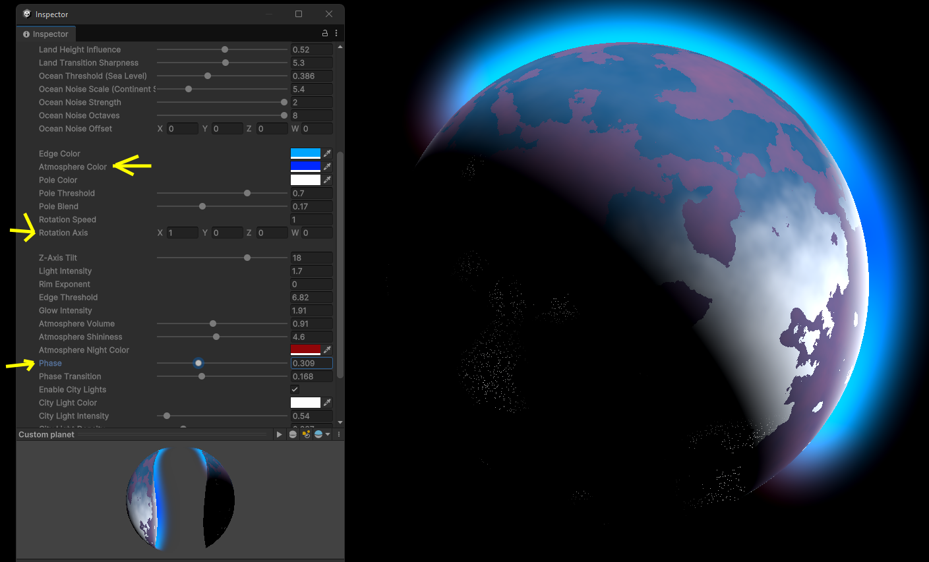The image size is (929, 562).
Task: Change the preview mesh shape
Action: pos(293,434)
